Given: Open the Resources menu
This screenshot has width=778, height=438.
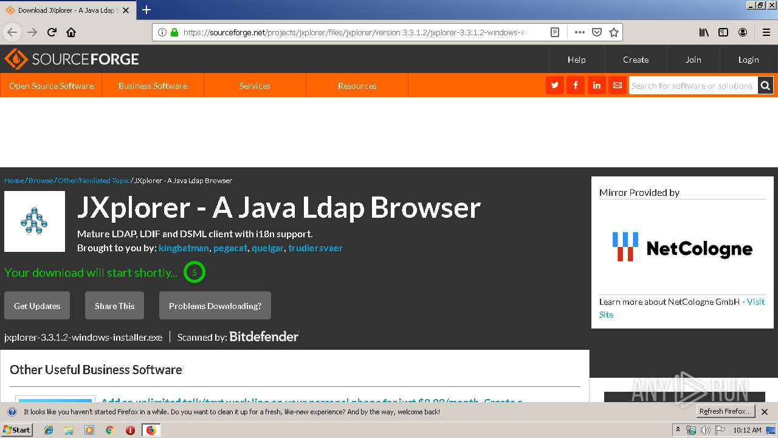Looking at the screenshot, I should click(357, 86).
